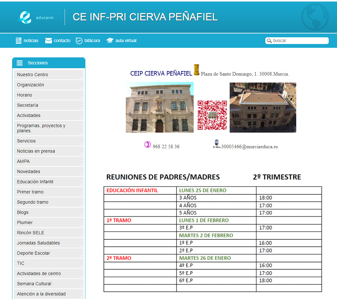
Task: Click the contacto envelope icon
Action: tap(48, 40)
